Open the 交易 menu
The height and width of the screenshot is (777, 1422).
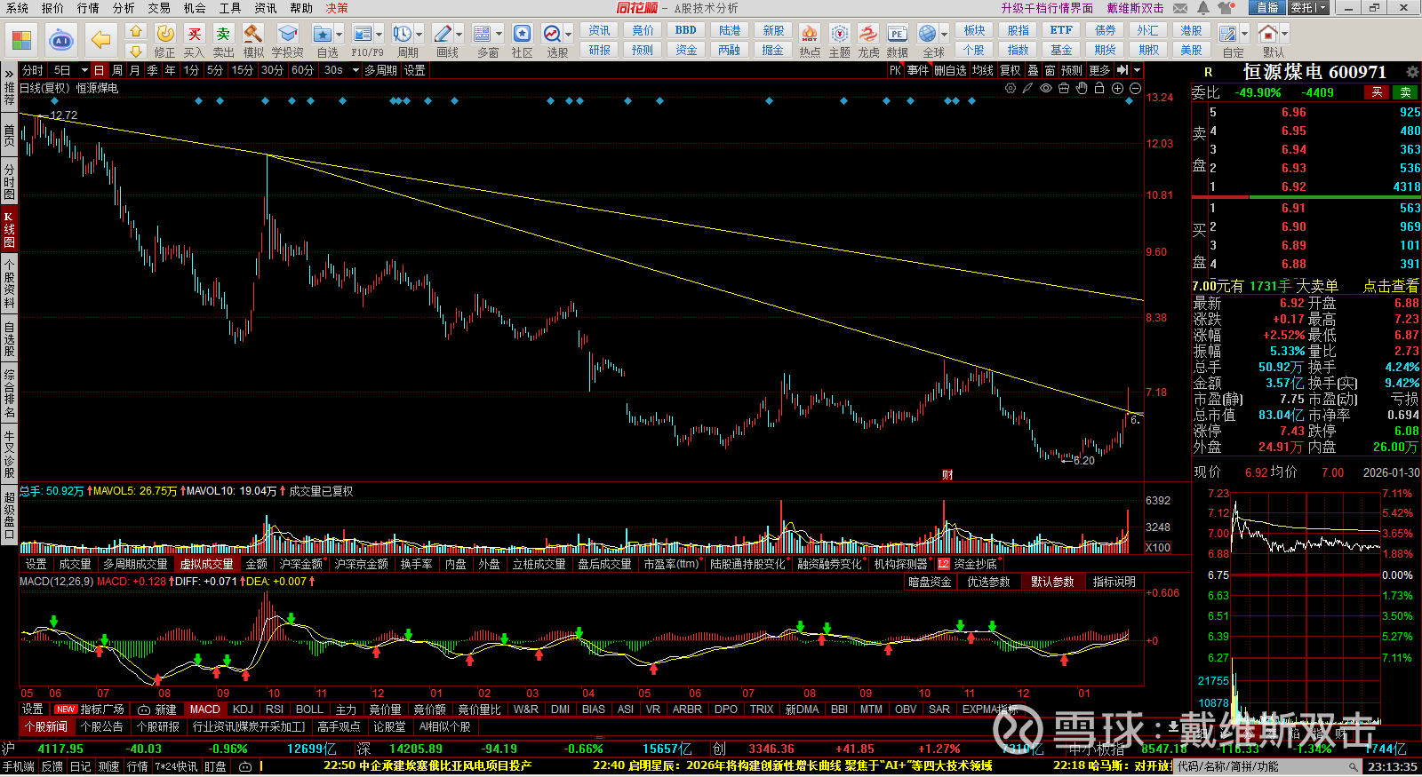[x=159, y=8]
